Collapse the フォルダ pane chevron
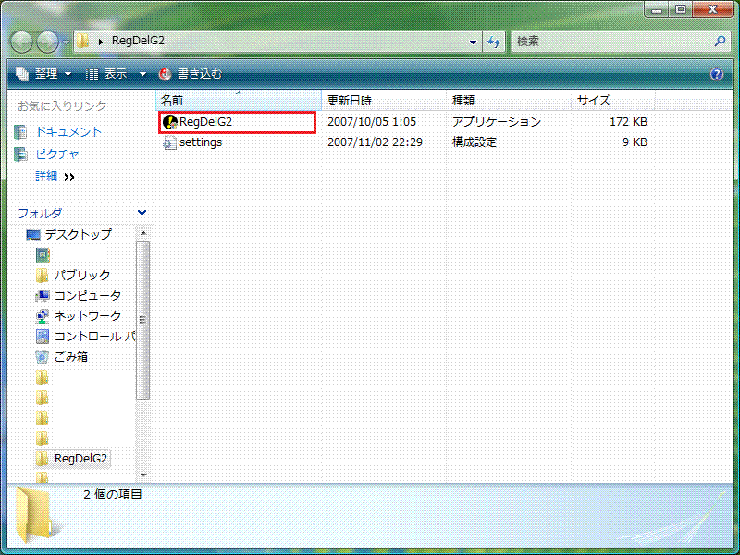 [x=142, y=213]
